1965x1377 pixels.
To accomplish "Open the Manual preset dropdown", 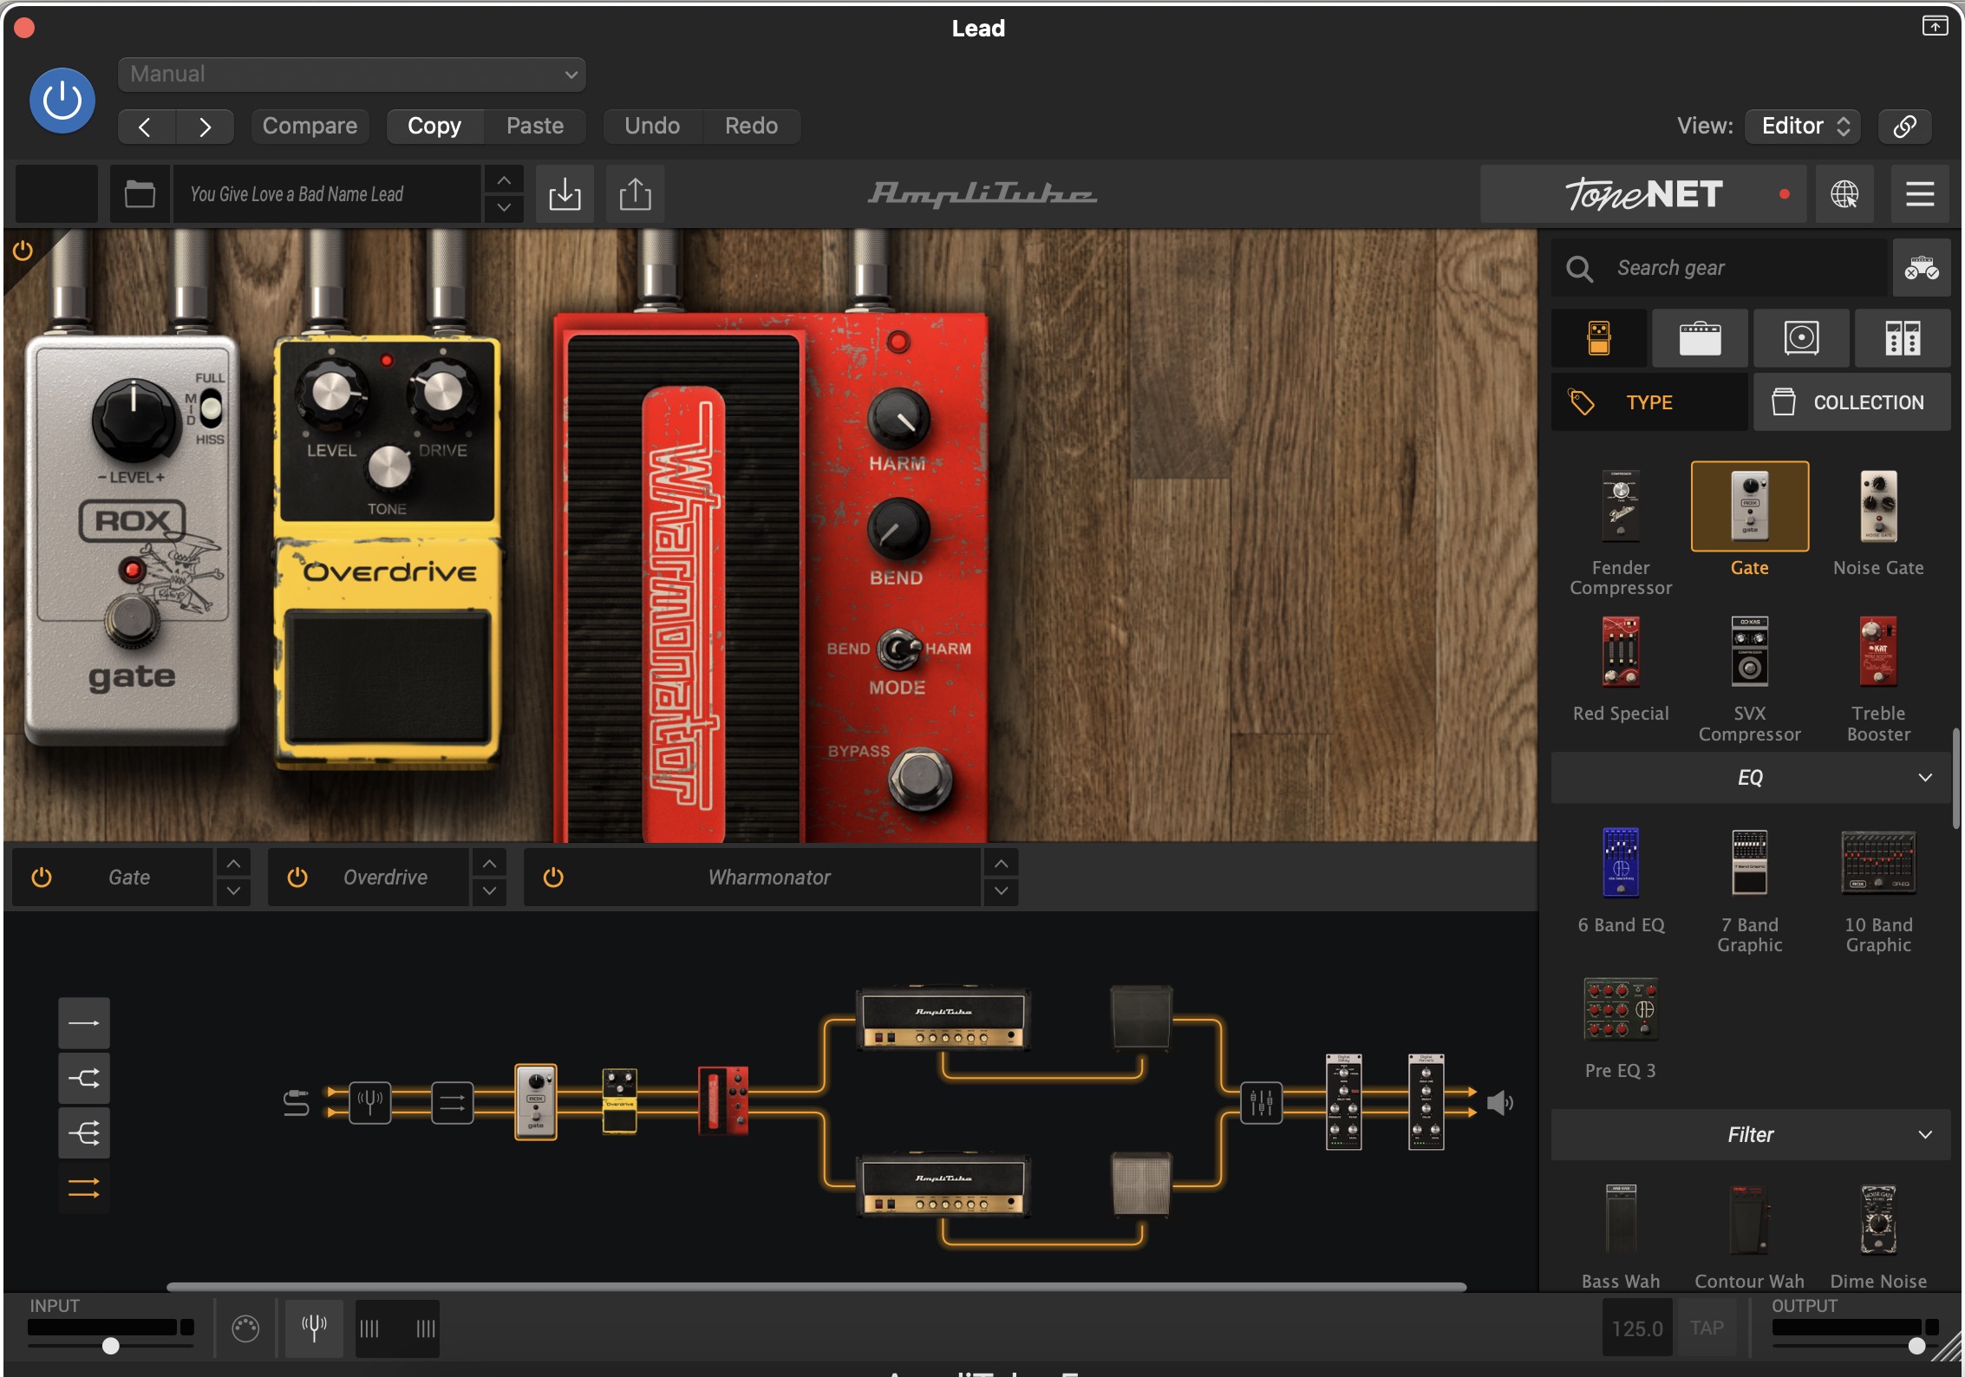I will point(352,75).
